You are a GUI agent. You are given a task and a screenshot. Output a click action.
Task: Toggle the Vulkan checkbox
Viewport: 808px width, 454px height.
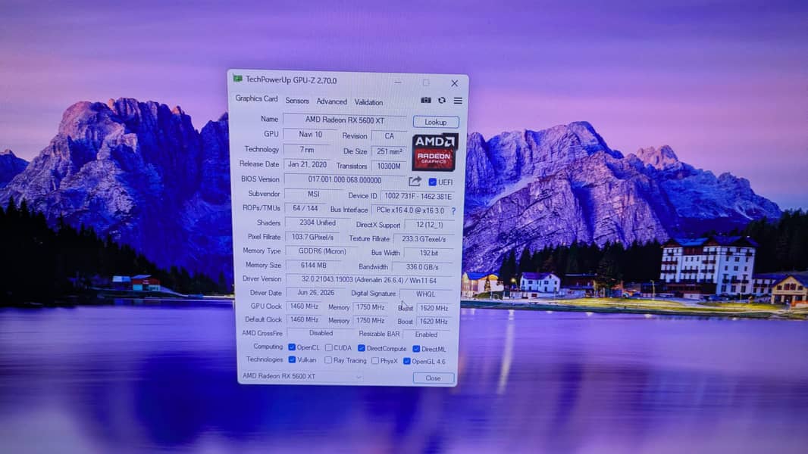click(292, 359)
